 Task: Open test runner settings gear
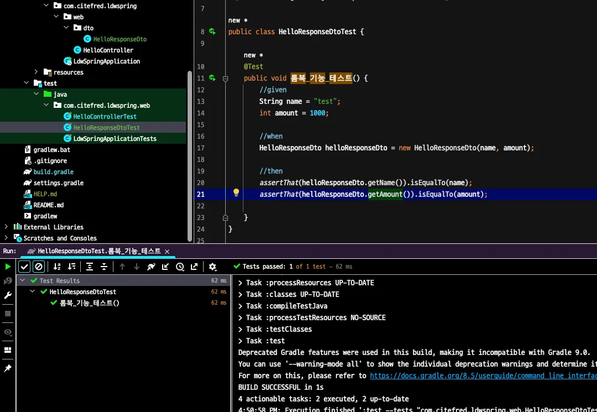tap(212, 267)
